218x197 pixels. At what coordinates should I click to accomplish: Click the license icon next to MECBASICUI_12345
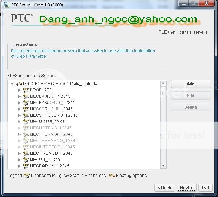[26, 96]
